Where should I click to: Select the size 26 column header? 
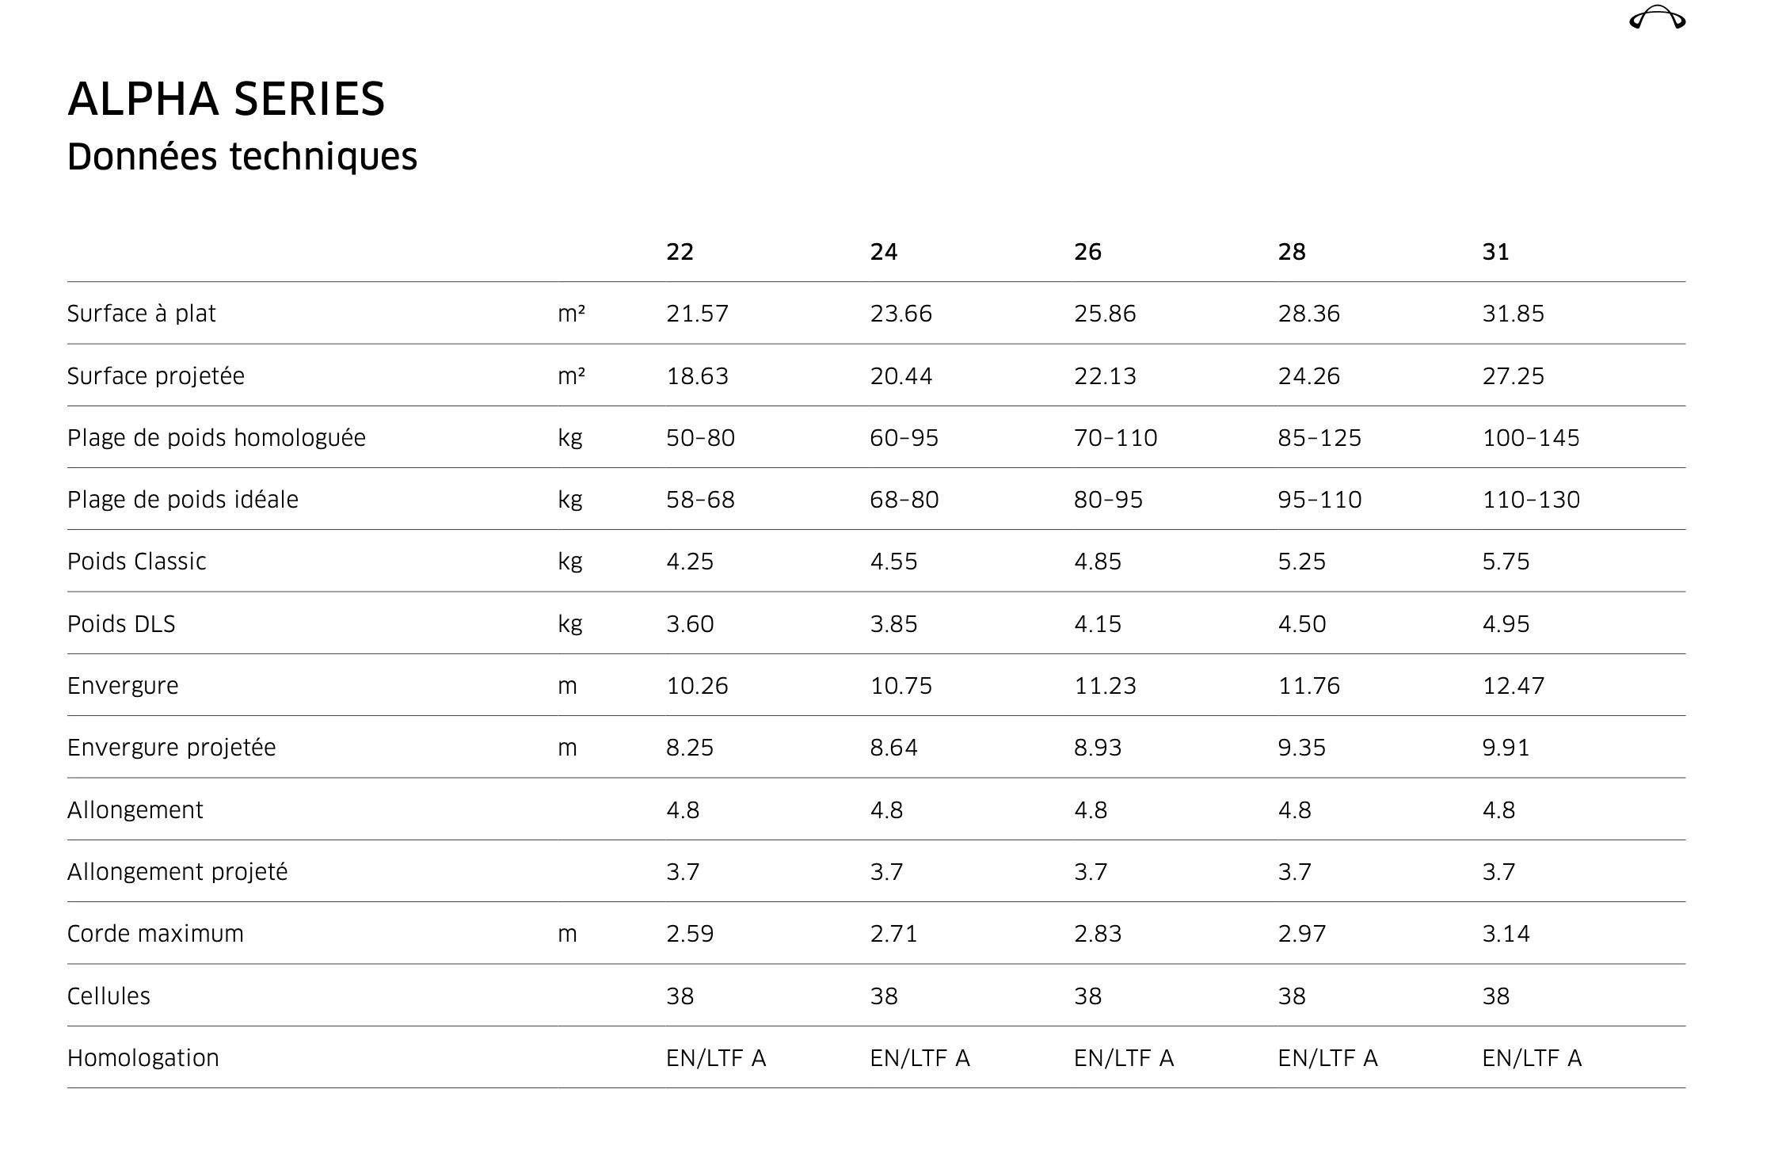1087,252
